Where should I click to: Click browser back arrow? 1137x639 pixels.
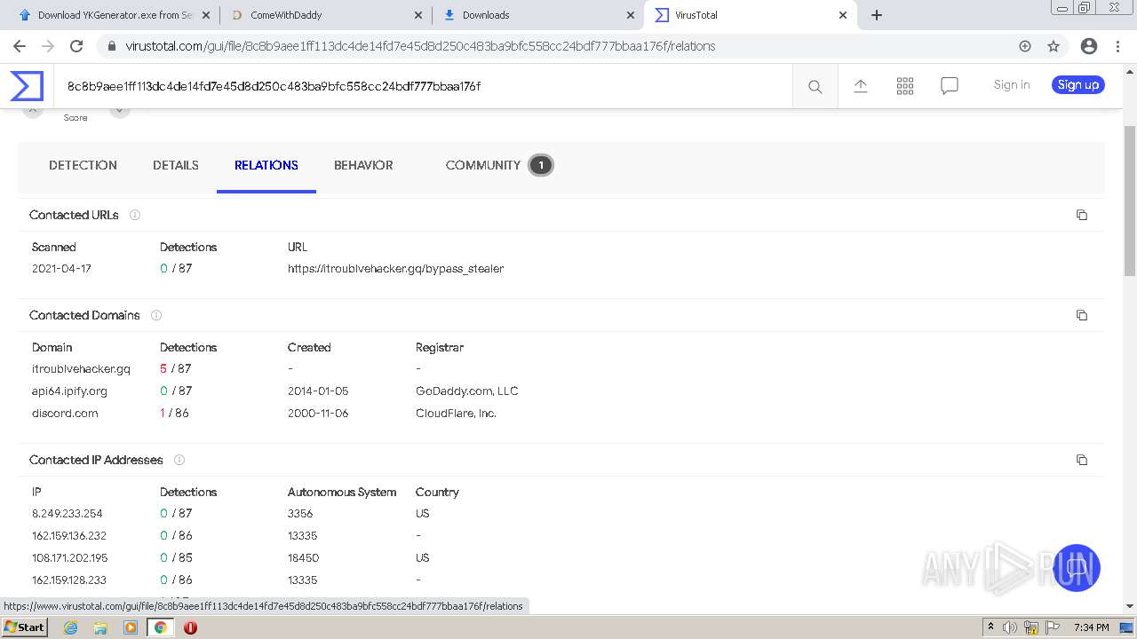20,46
